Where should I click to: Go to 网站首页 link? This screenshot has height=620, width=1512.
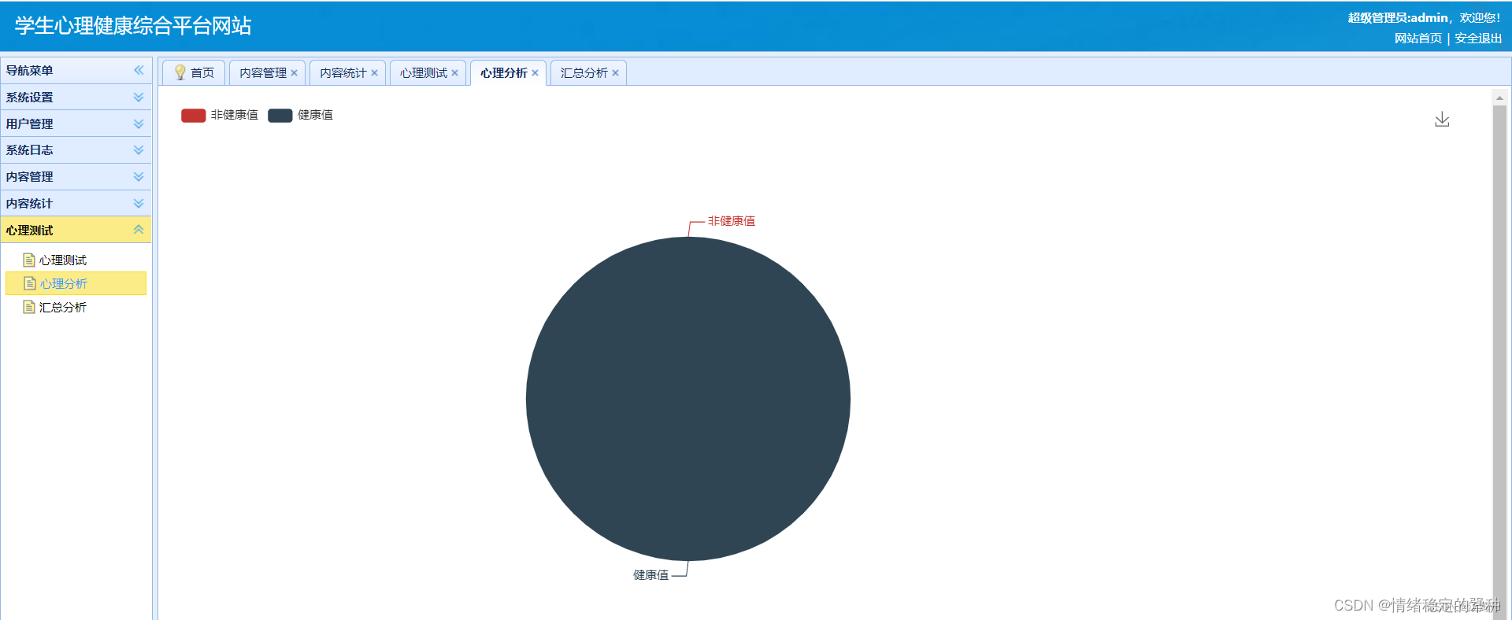(1418, 38)
